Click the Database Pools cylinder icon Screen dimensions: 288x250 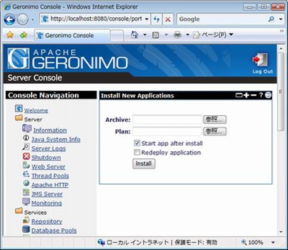(x=26, y=229)
